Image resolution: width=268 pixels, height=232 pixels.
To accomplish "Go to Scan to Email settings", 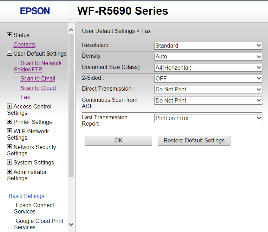I will point(38,78).
